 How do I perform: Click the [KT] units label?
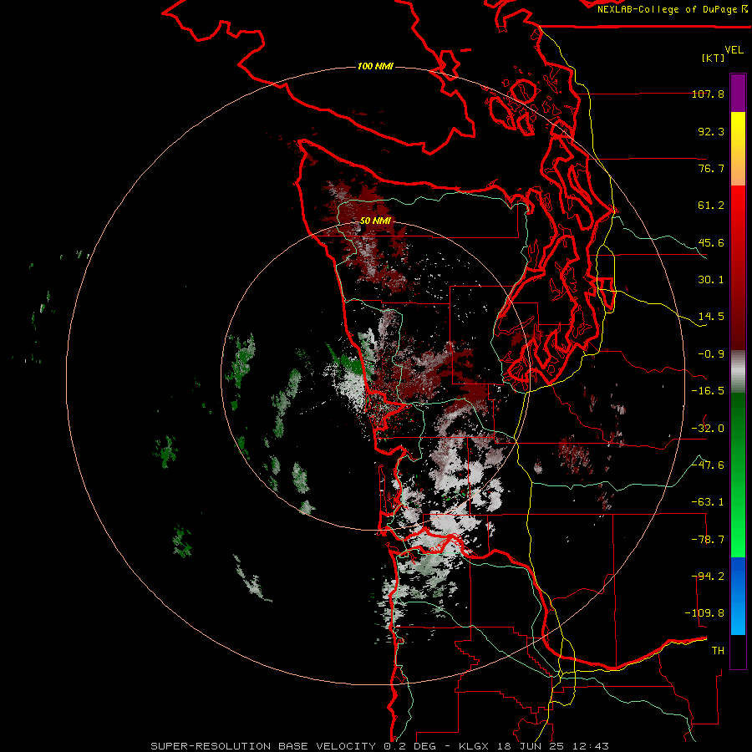(714, 58)
